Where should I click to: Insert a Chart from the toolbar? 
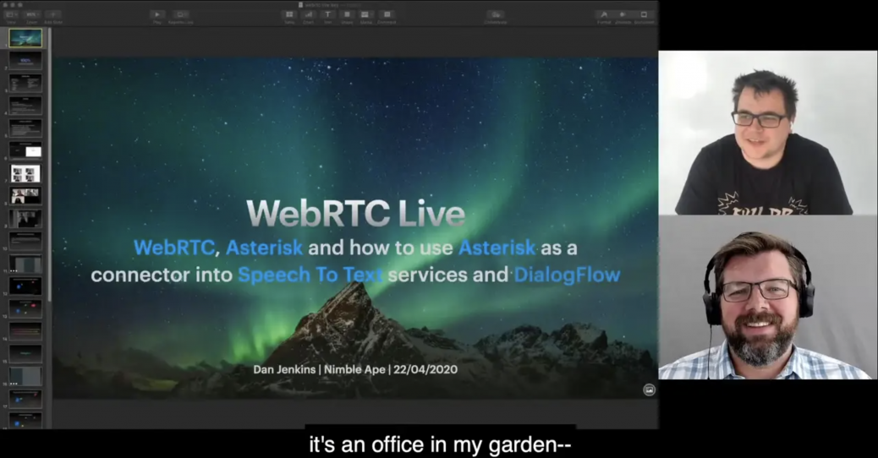pos(309,14)
